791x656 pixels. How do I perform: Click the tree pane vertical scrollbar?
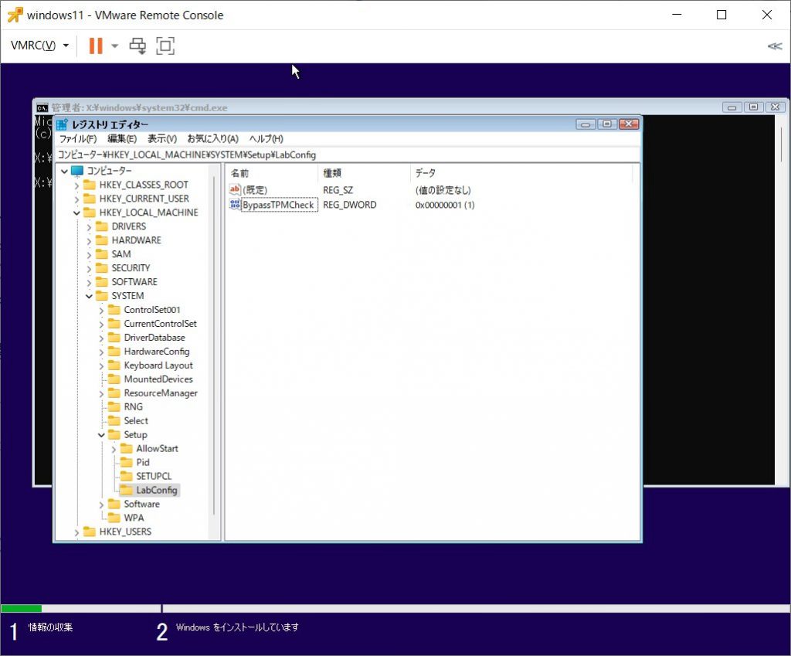[x=214, y=346]
